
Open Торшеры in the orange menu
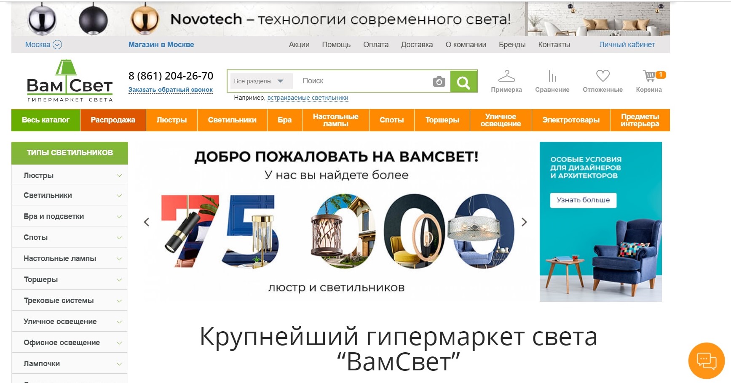pos(442,120)
